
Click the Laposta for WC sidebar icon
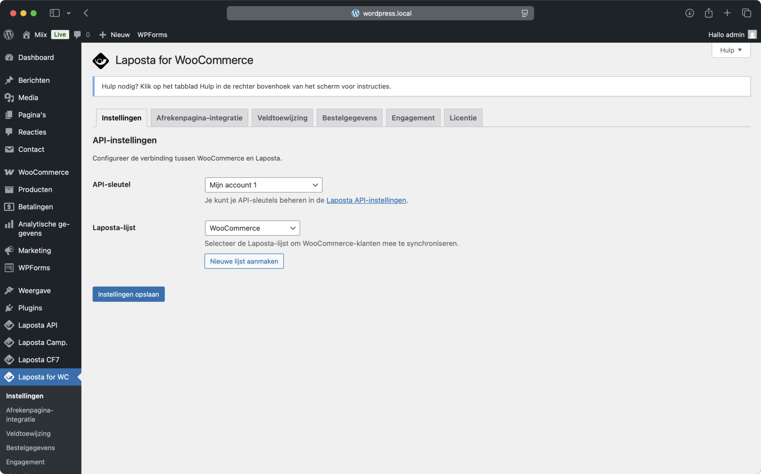click(9, 377)
